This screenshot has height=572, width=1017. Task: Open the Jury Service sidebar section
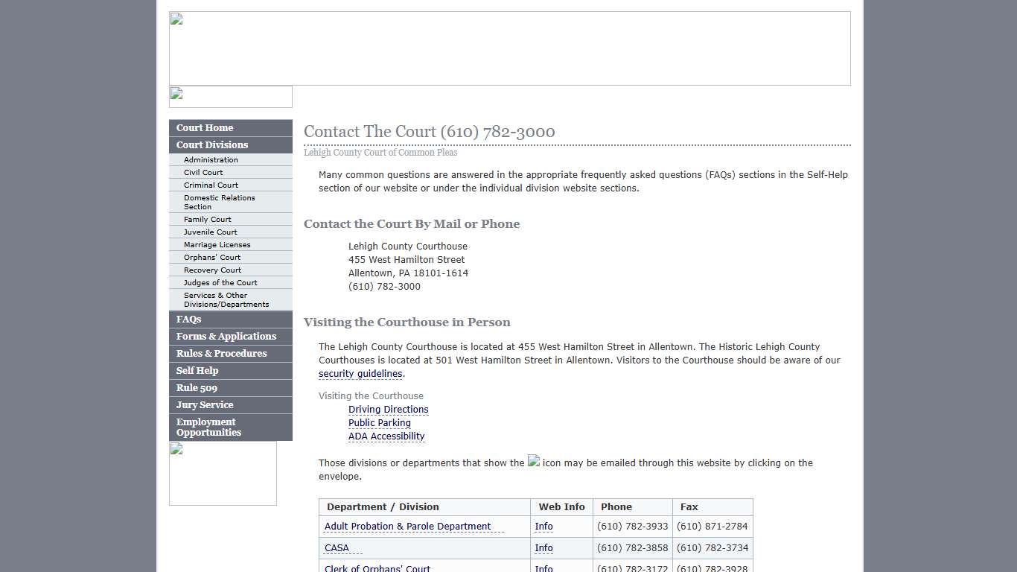pos(205,404)
